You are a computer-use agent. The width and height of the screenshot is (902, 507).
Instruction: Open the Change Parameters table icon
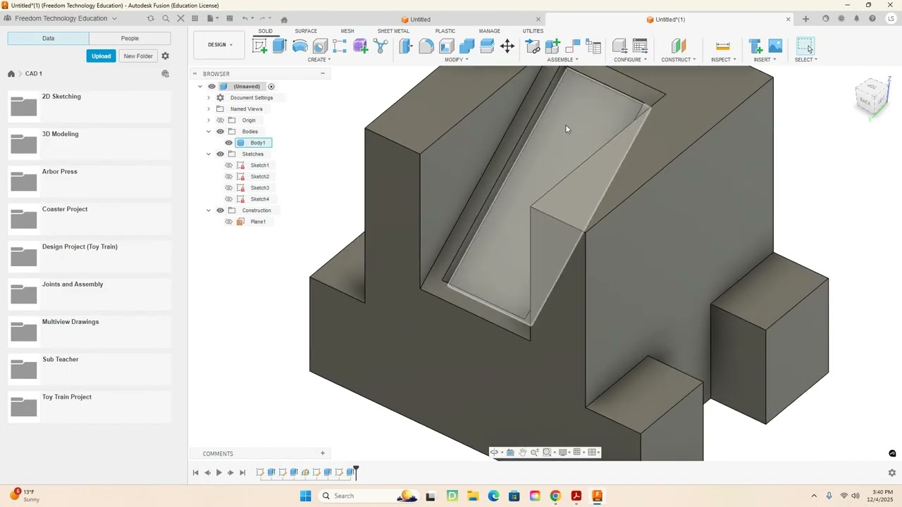click(x=640, y=46)
